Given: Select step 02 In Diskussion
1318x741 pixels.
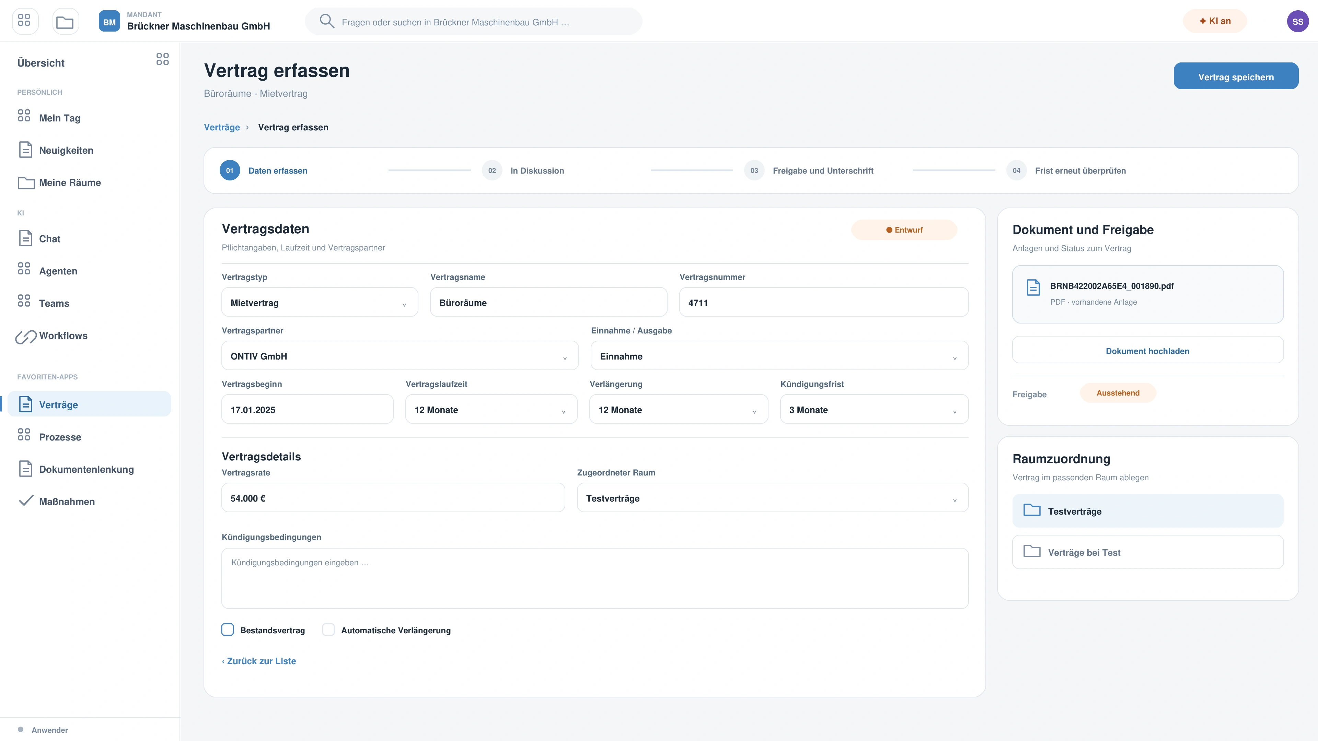Looking at the screenshot, I should 523,170.
